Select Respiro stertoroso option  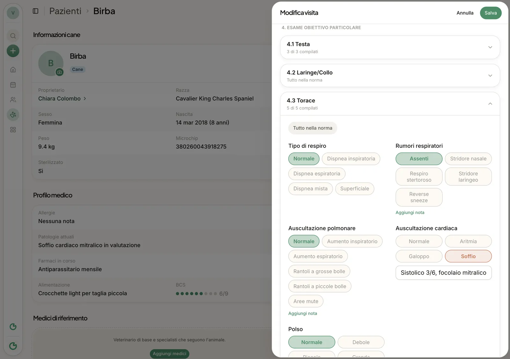point(419,177)
